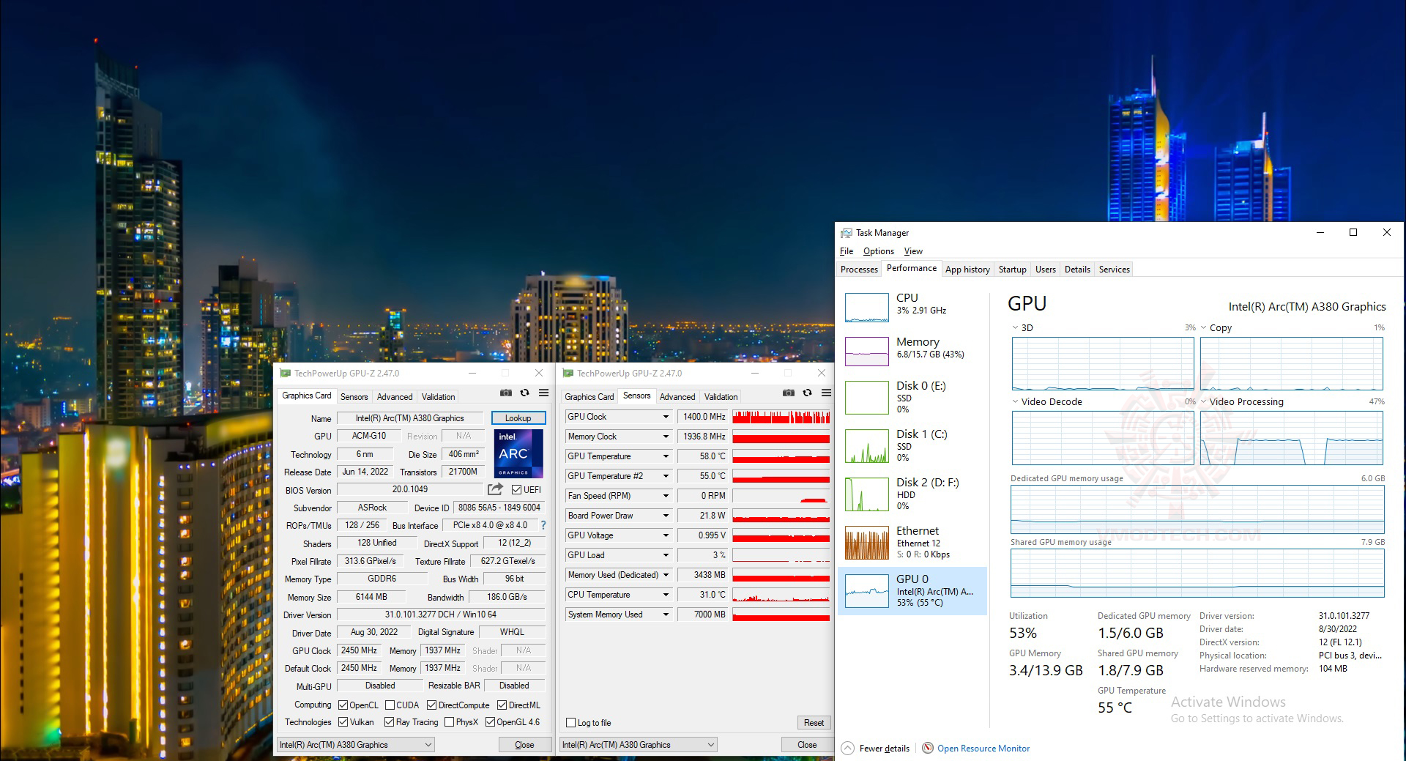The image size is (1406, 761).
Task: Click the Resource Monitor icon
Action: [928, 748]
